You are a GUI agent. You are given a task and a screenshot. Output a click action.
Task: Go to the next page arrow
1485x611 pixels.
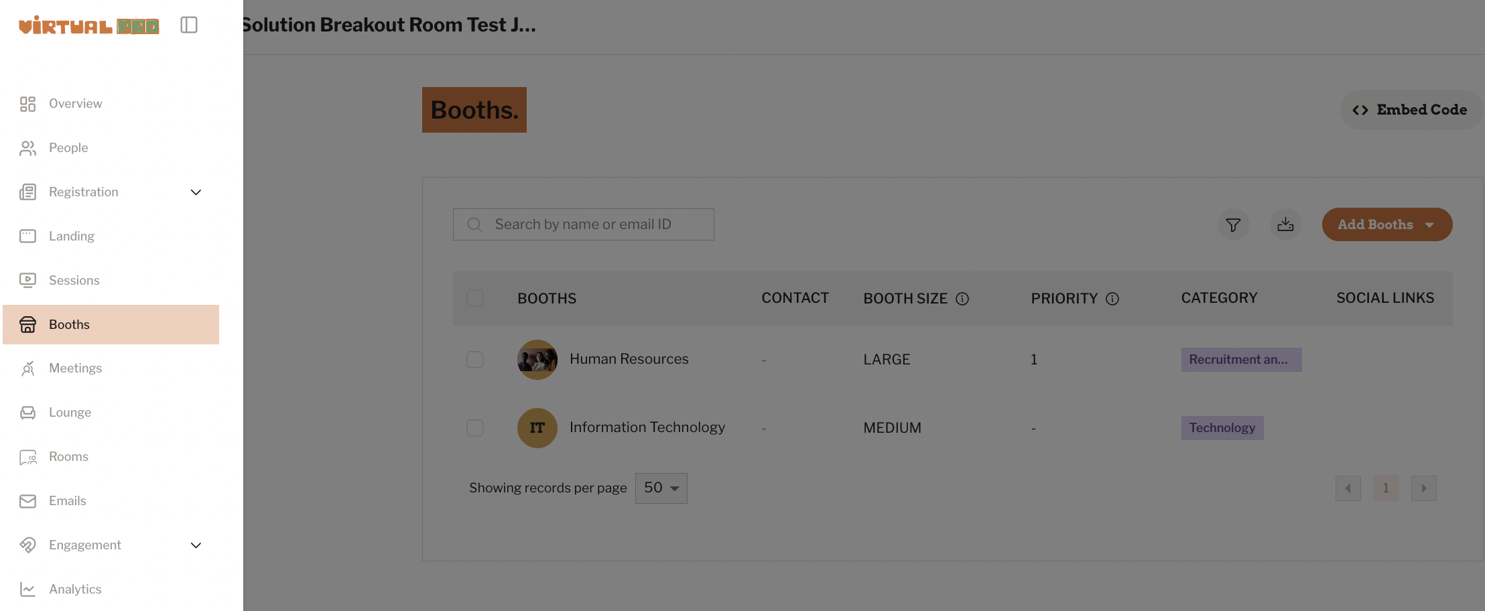click(x=1424, y=488)
